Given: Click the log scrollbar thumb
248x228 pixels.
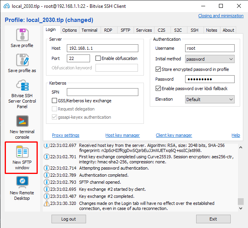Looking at the screenshot, I should (241, 201).
